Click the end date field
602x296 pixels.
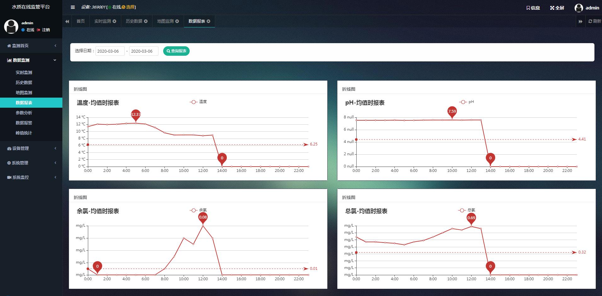[144, 51]
